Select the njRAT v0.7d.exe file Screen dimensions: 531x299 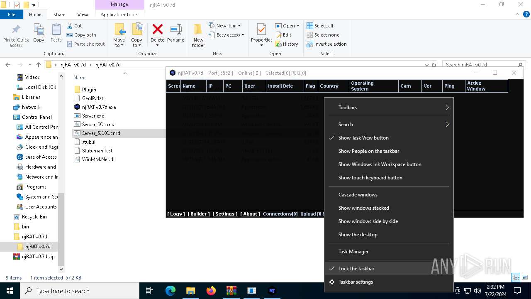(99, 107)
